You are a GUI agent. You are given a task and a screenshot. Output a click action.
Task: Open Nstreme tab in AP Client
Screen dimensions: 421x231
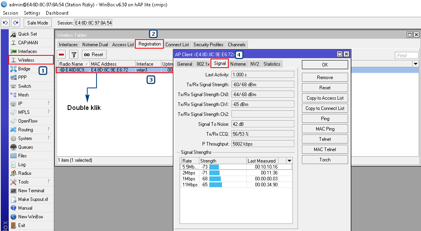click(238, 64)
